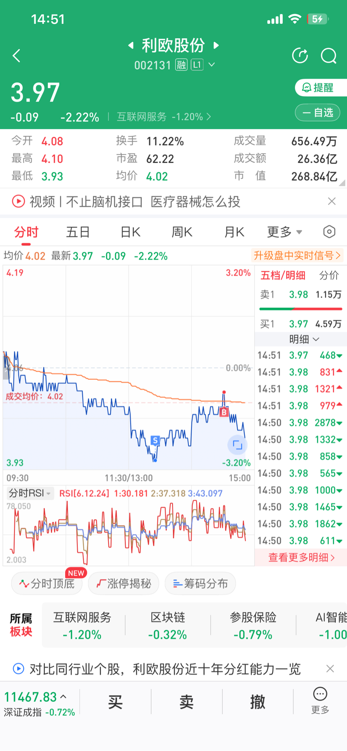Tap the back arrow icon
The image size is (347, 751).
point(17,56)
